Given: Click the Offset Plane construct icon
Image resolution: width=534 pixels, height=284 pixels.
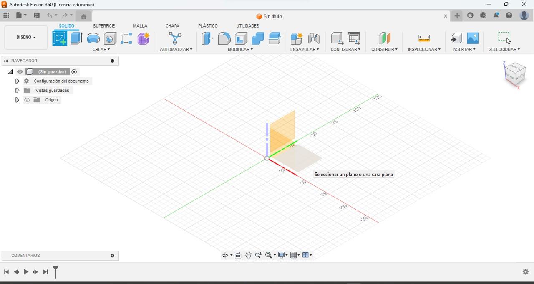Looking at the screenshot, I should 384,38.
